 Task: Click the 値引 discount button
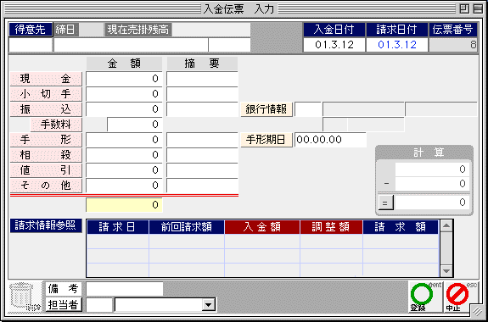[46, 170]
